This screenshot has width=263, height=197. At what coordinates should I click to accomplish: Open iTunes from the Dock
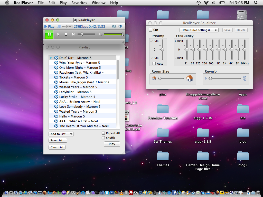[x=35, y=193]
